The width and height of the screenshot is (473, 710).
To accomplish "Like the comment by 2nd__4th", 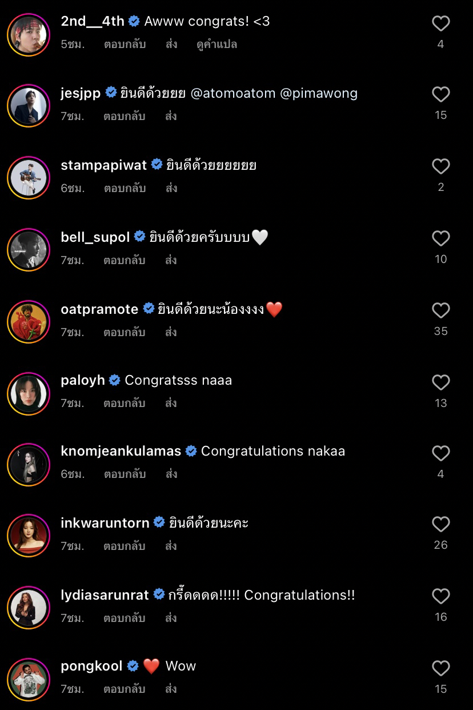I will 440,23.
